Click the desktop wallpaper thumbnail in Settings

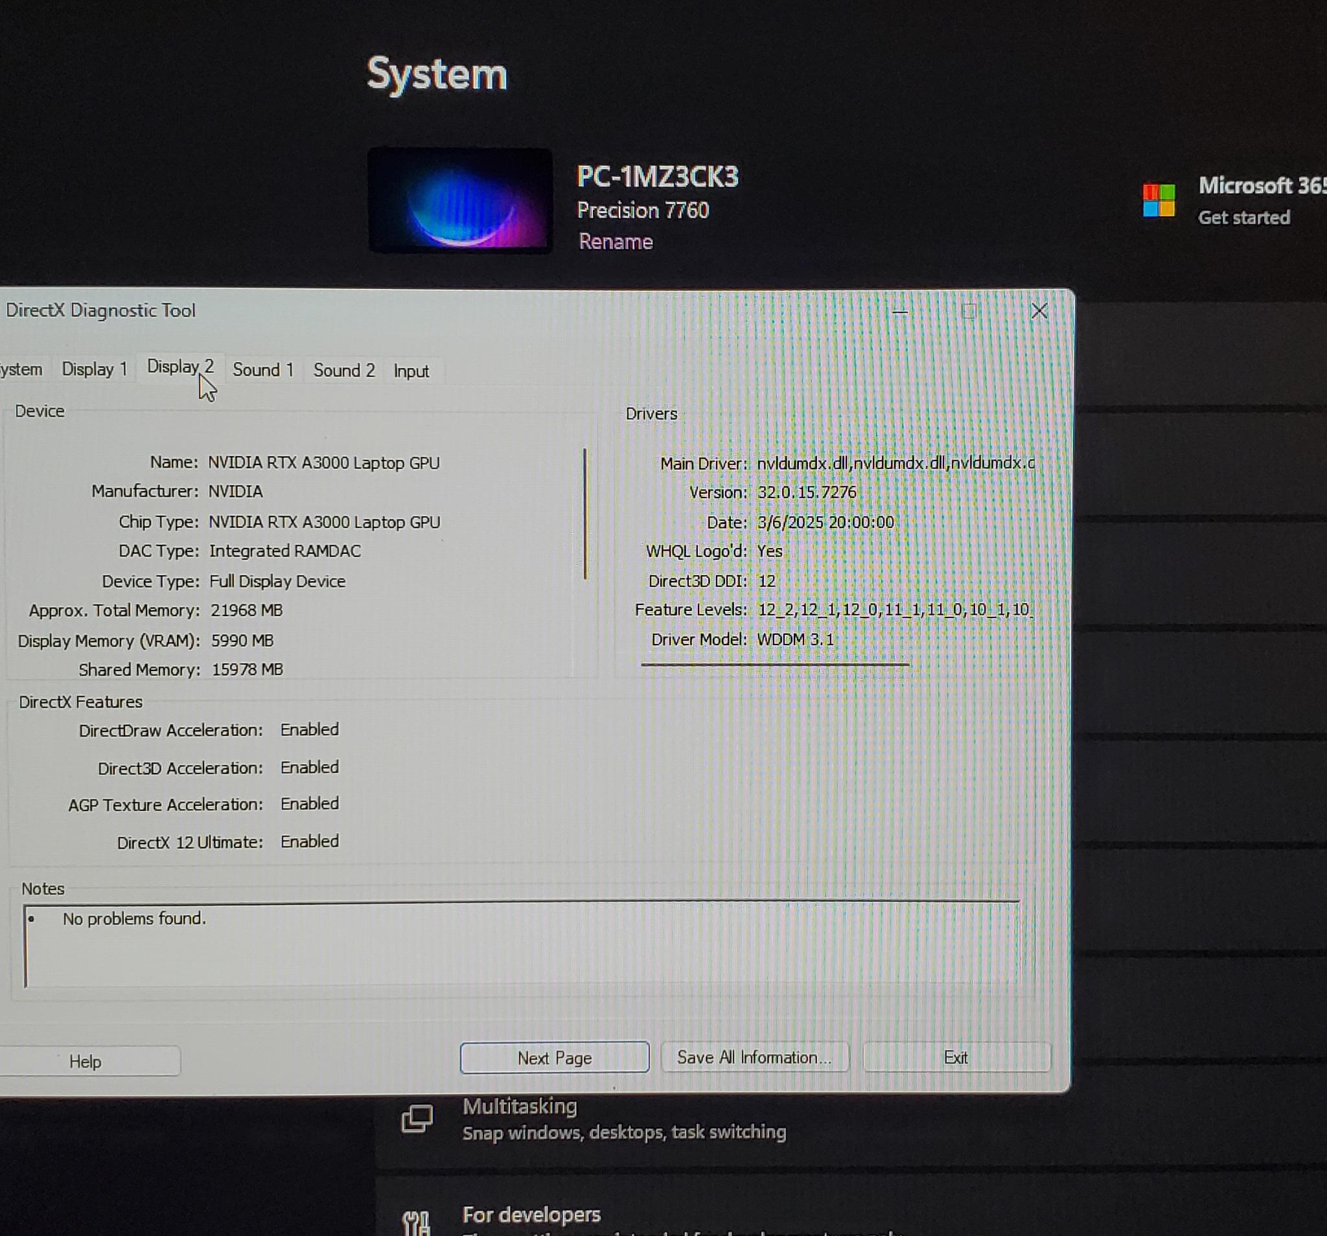[460, 200]
